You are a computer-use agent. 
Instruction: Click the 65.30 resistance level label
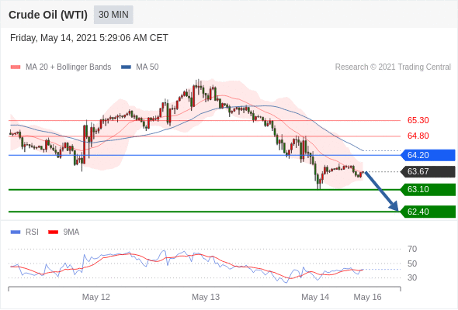pos(418,120)
